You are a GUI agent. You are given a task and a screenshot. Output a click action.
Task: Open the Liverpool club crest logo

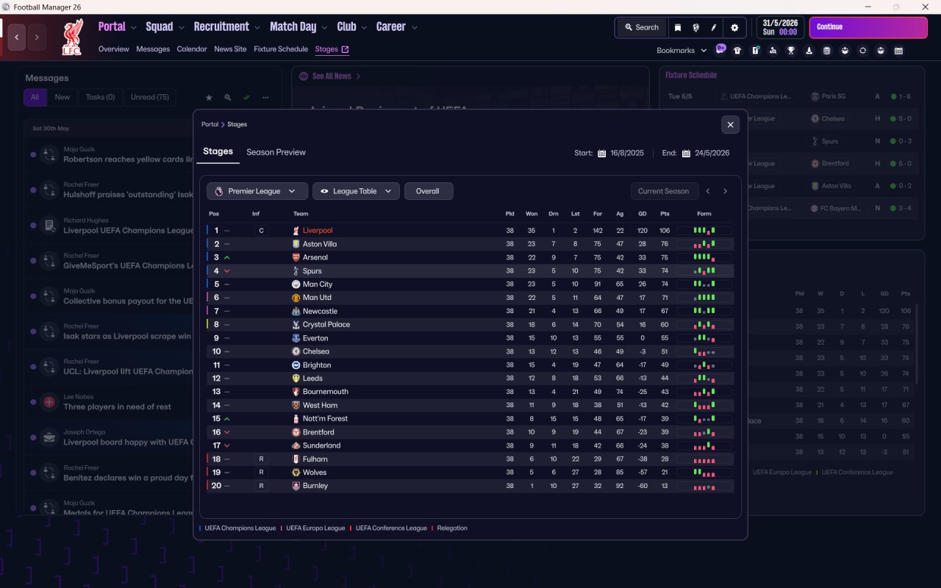coord(72,38)
